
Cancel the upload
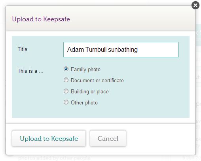tap(108, 138)
